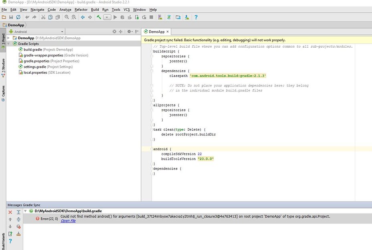Click the Replace icon next to Find

click(74, 17)
